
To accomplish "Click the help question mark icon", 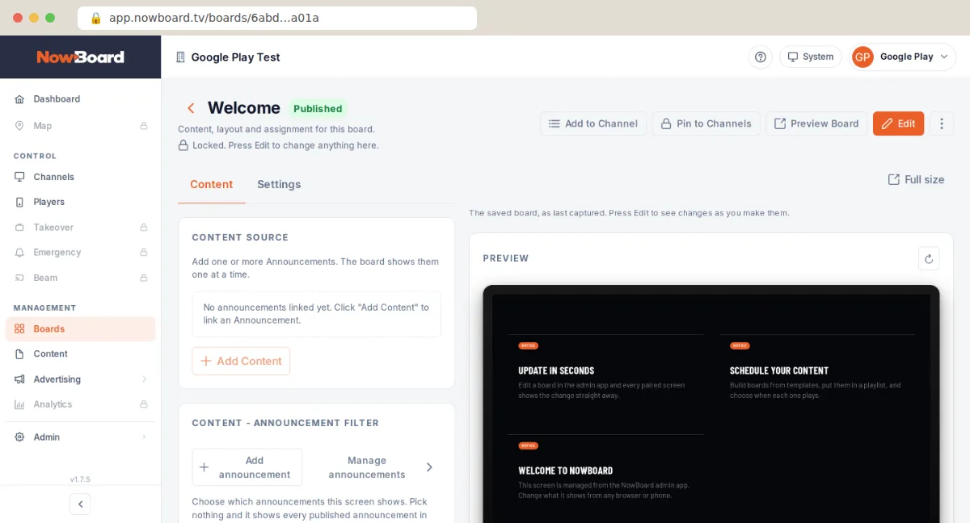I will pos(760,56).
